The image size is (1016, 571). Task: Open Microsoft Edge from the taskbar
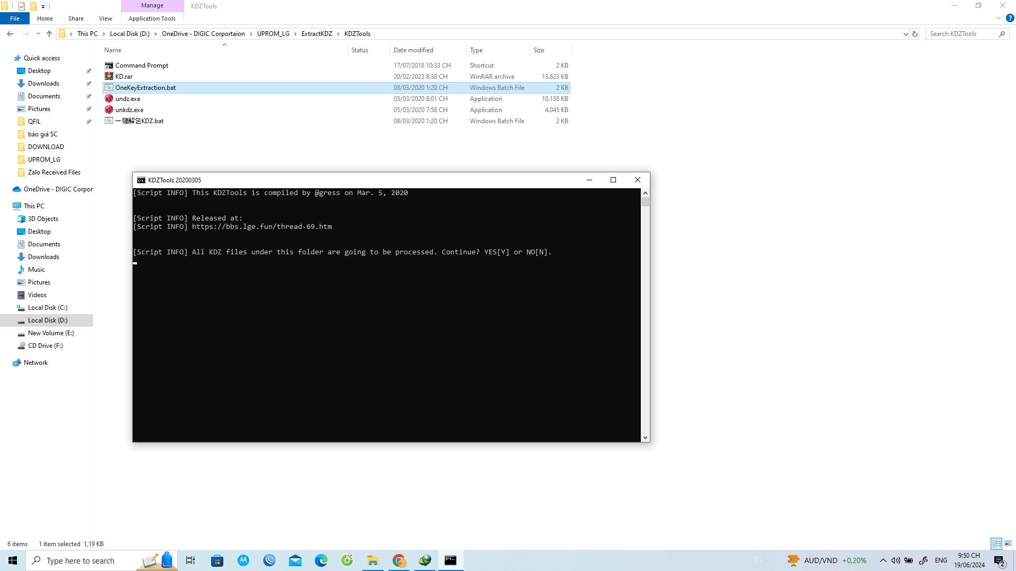click(321, 560)
